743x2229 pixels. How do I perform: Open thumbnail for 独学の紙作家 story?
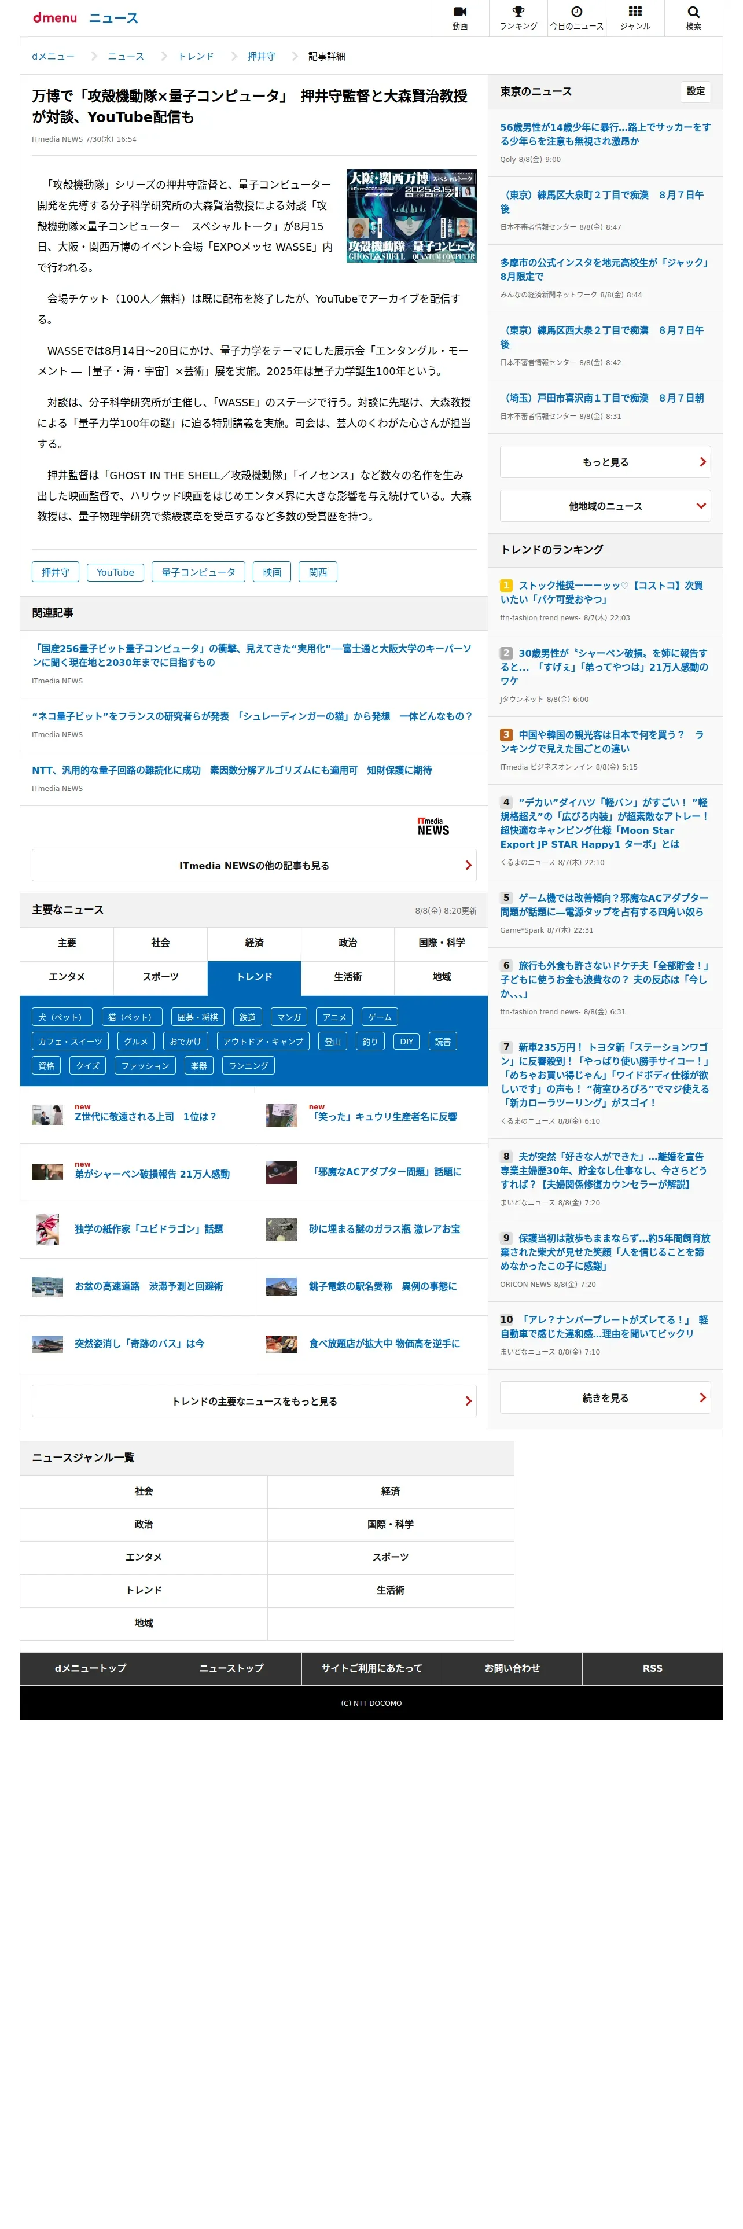pyautogui.click(x=47, y=1228)
